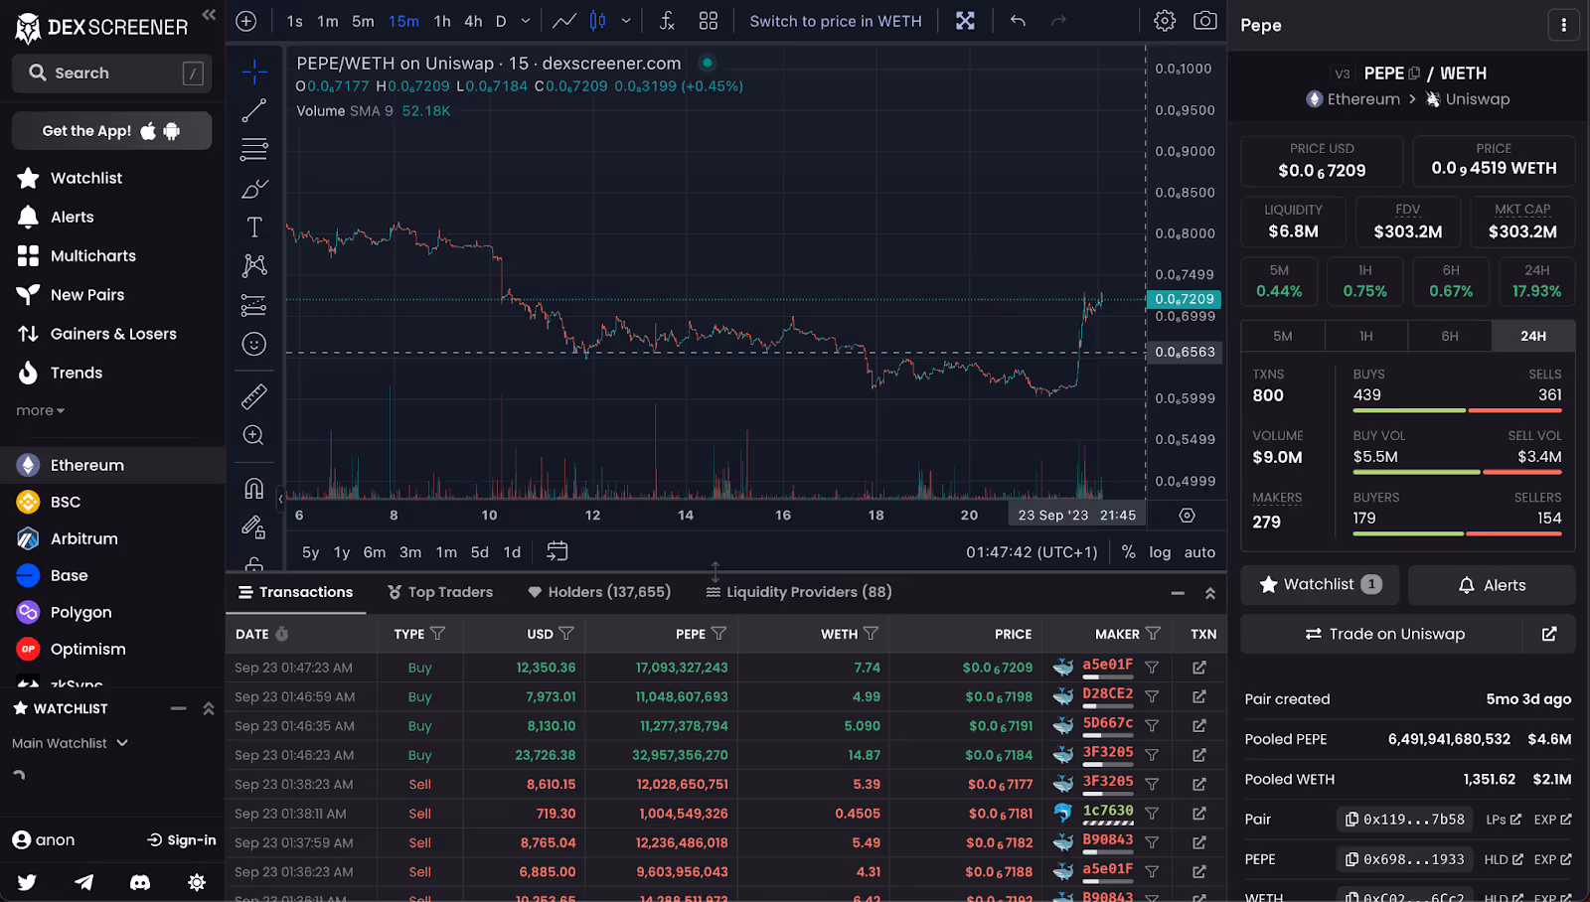Select the ruler measurement tool

(x=253, y=395)
